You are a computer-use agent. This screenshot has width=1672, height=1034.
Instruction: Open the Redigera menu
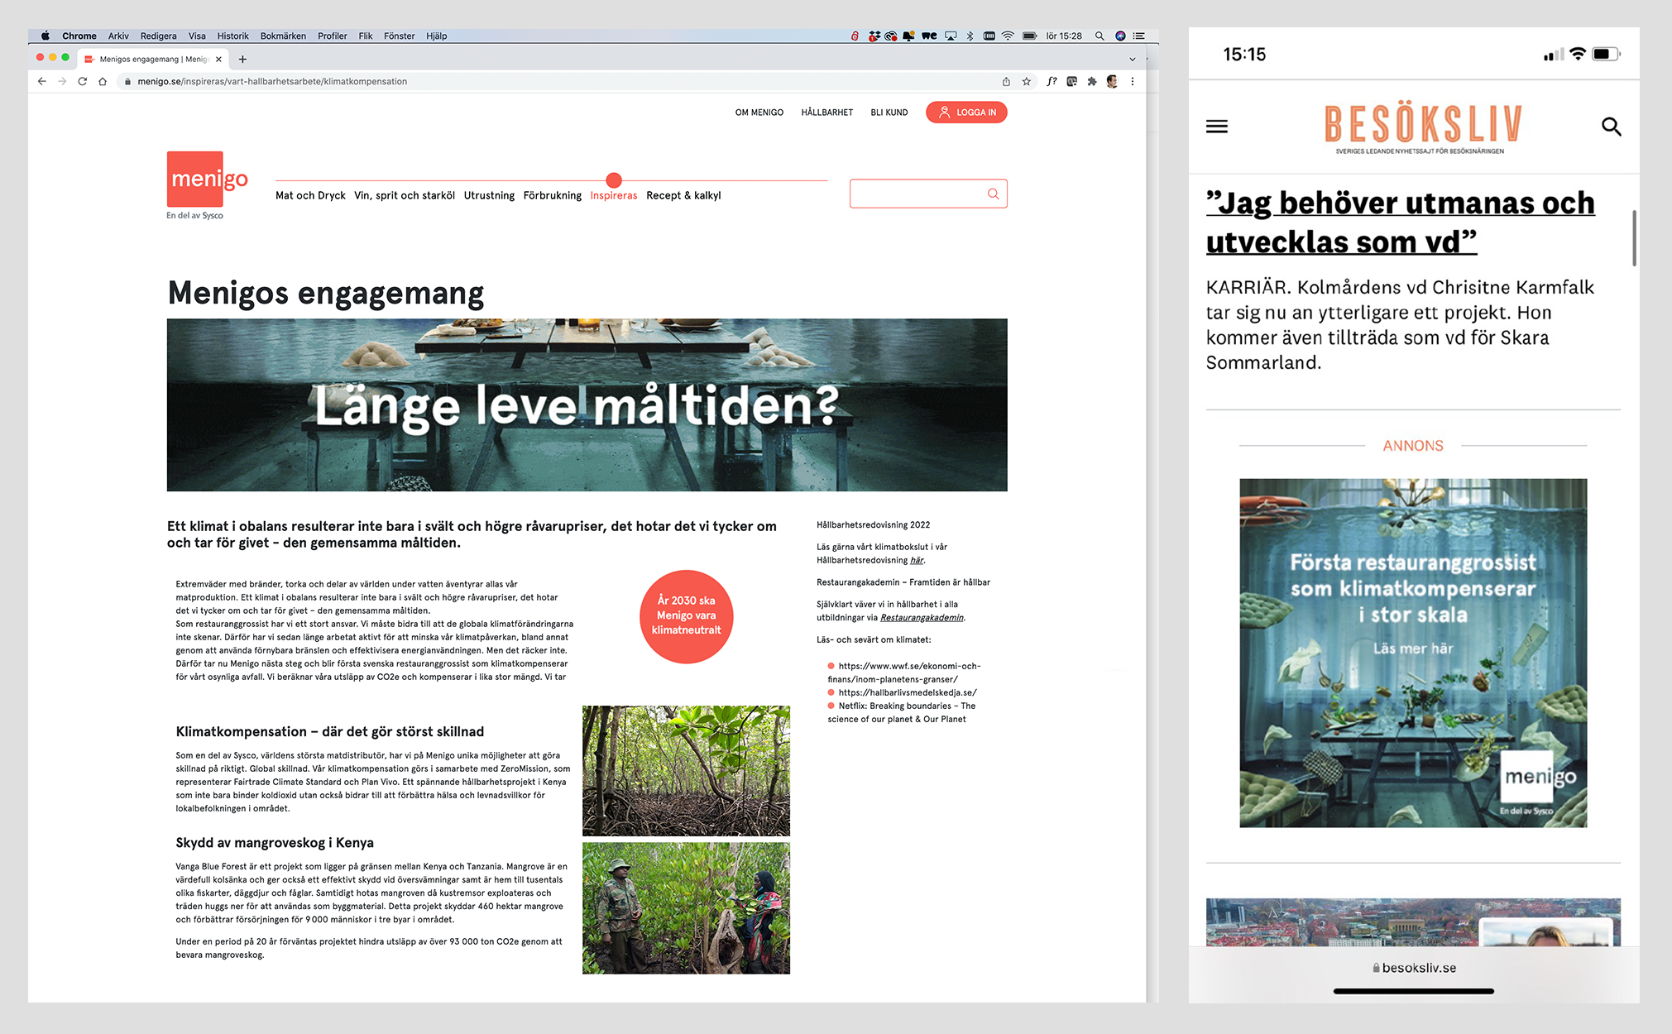[158, 36]
